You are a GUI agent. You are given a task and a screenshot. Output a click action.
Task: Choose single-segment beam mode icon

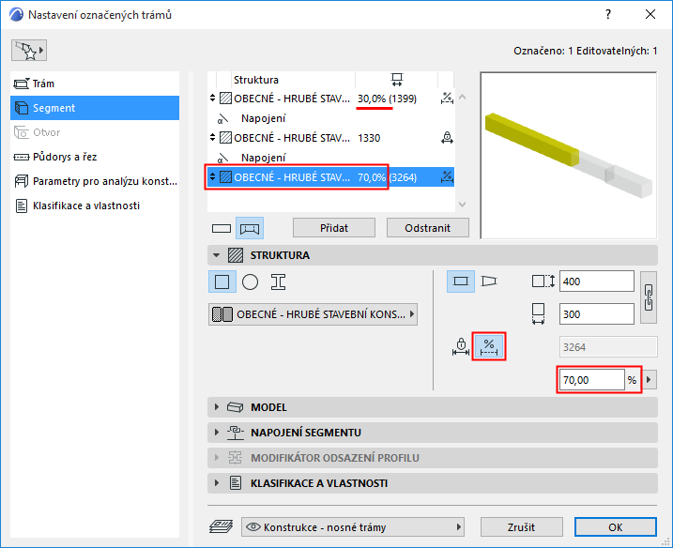[222, 228]
